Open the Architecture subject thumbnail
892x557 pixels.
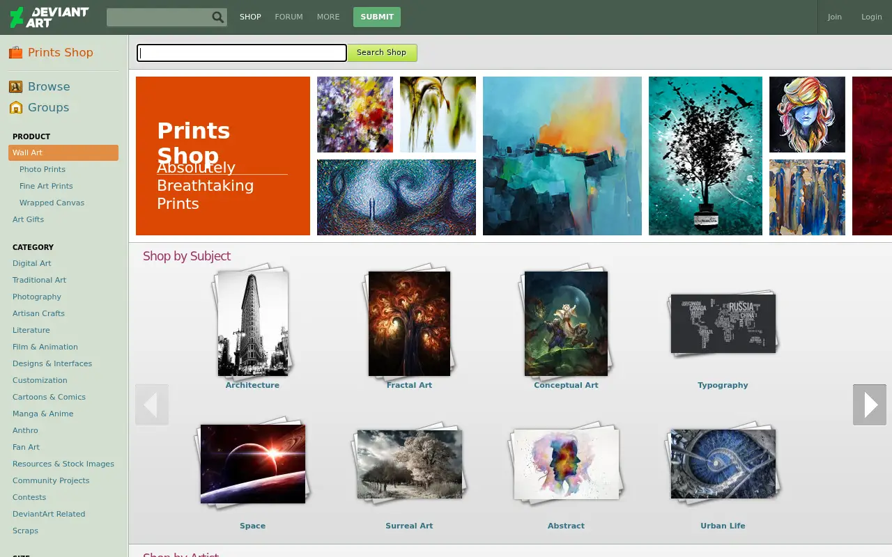click(252, 323)
